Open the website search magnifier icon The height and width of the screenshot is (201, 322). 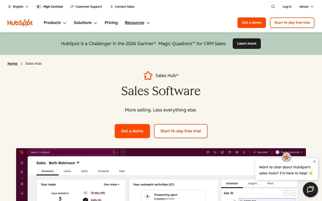tap(273, 6)
